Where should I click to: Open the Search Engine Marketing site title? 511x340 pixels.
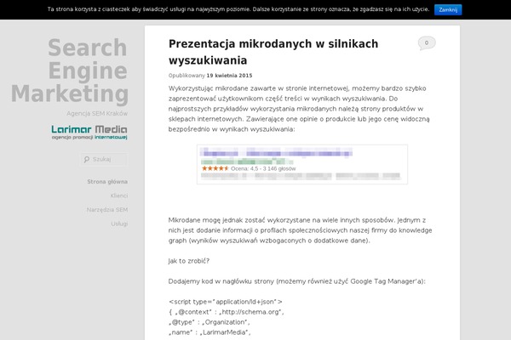pos(70,71)
